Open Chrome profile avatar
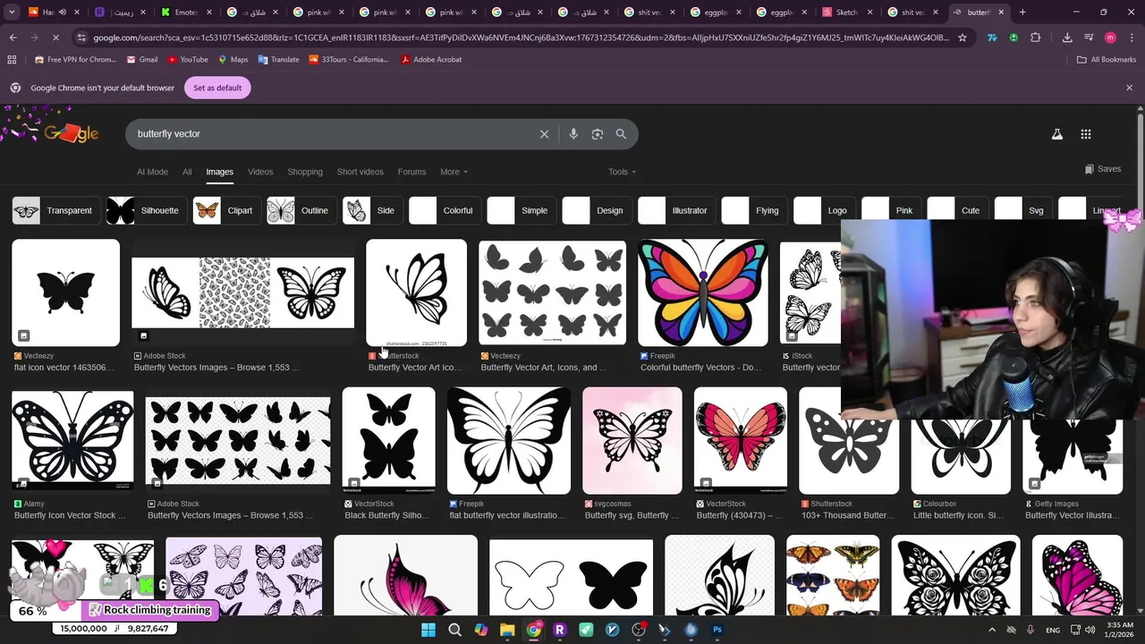This screenshot has height=644, width=1145. tap(1110, 38)
